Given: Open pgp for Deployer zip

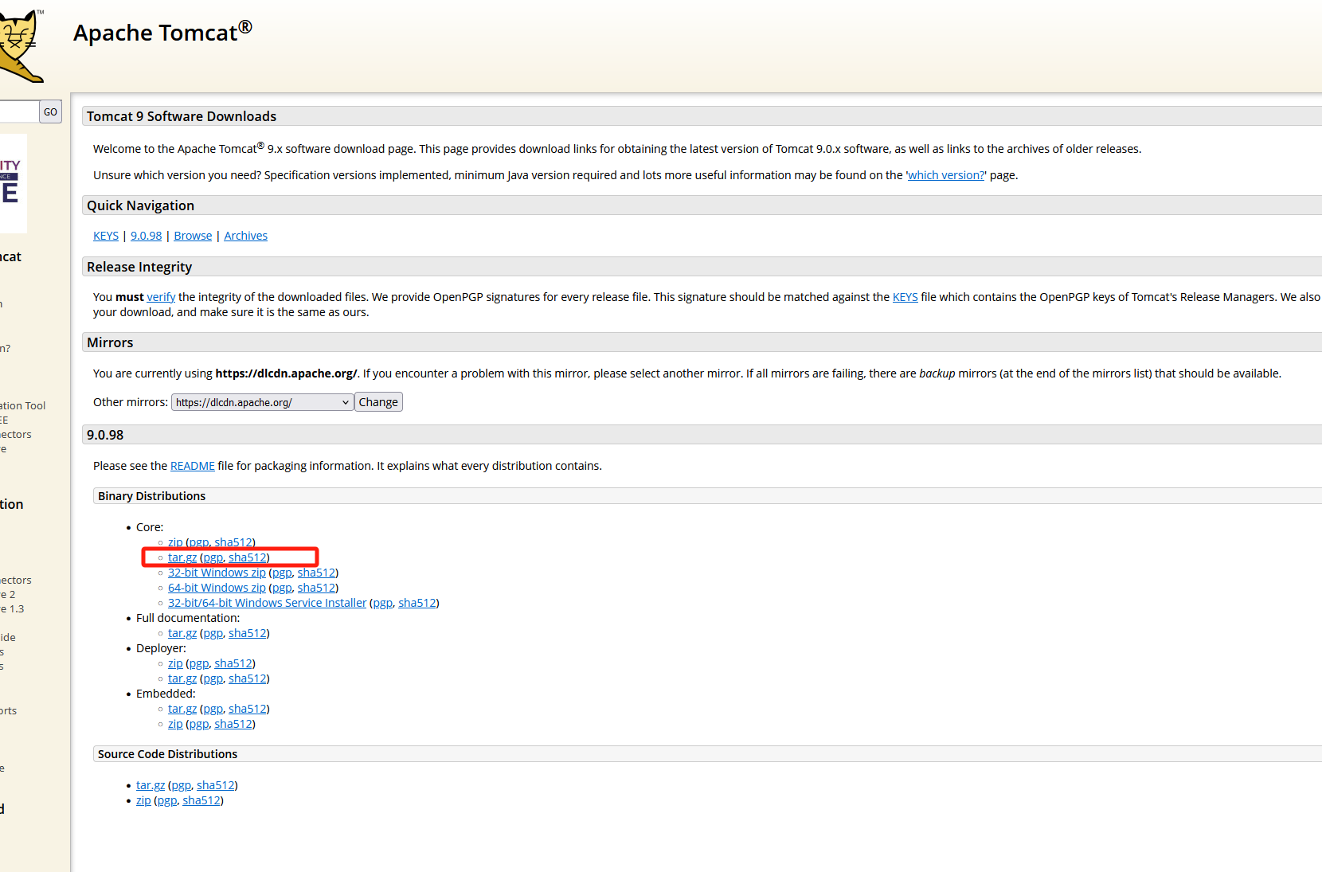Looking at the screenshot, I should tap(199, 663).
